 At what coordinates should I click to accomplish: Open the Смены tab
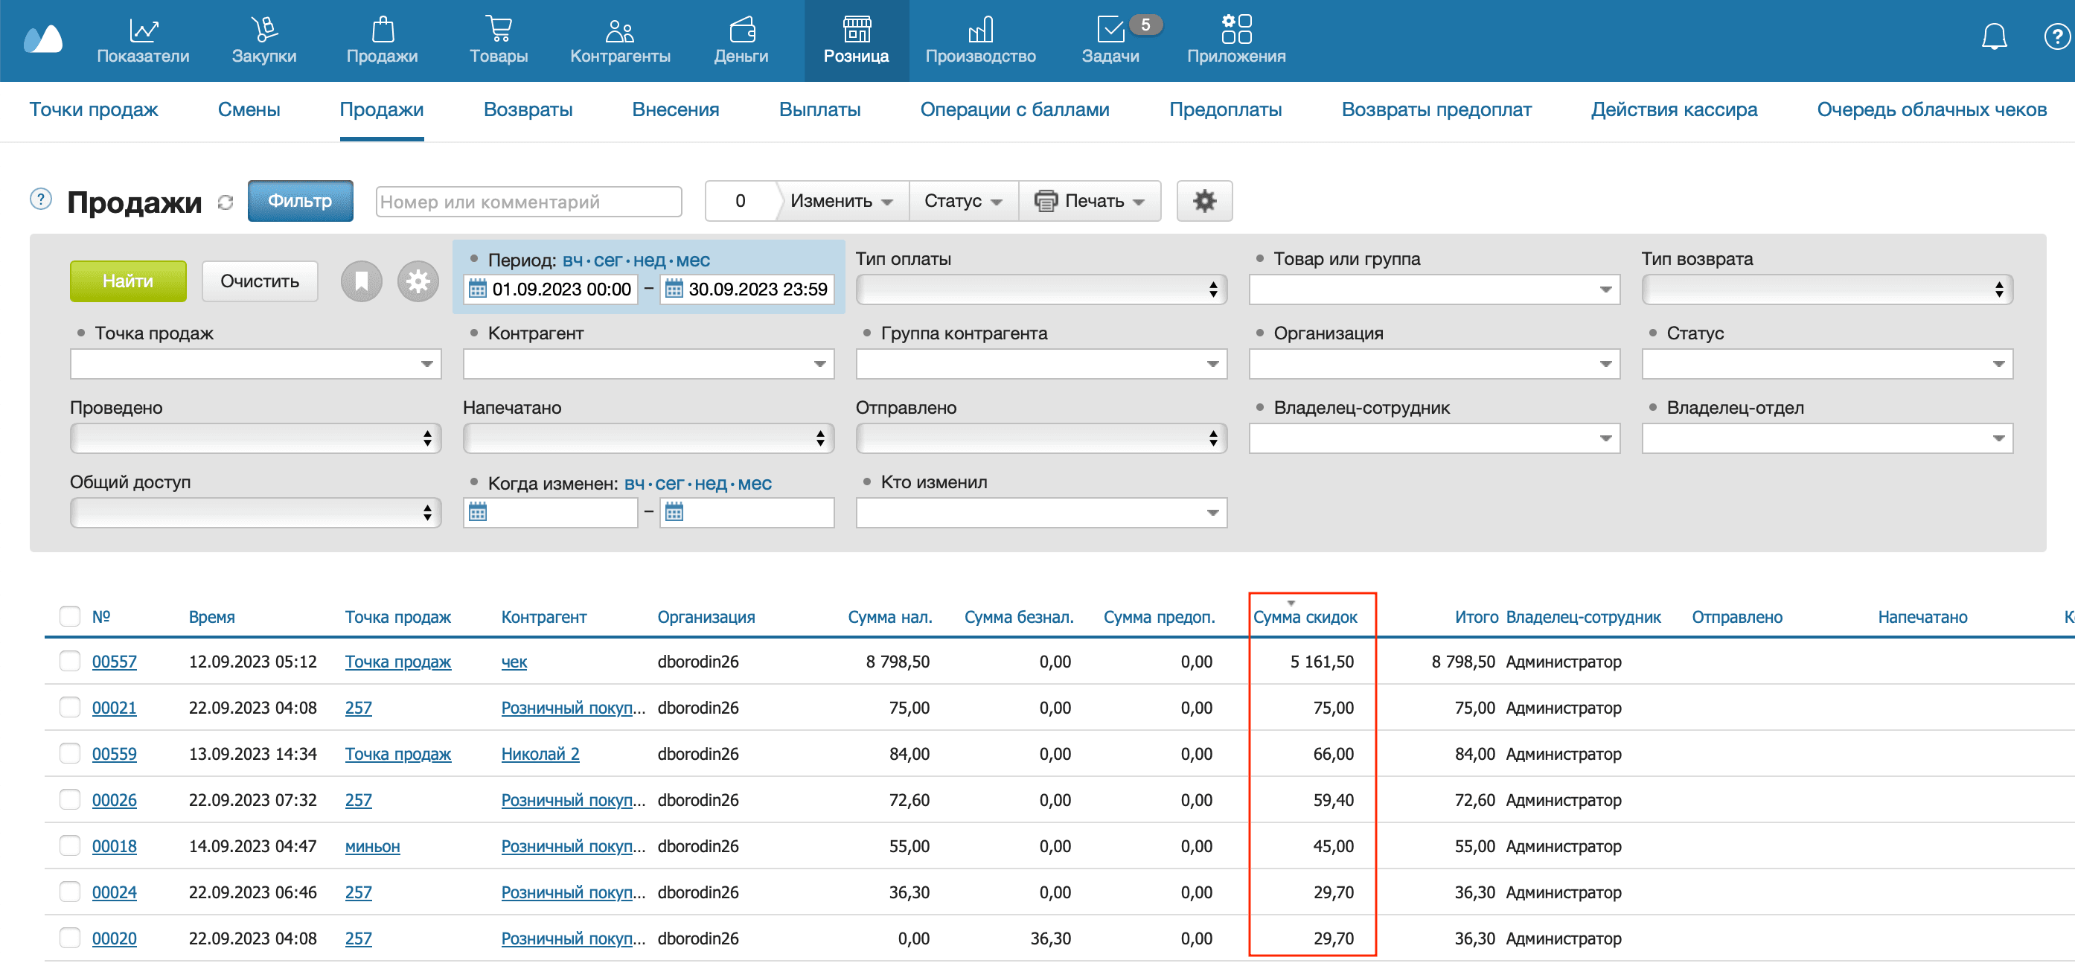click(249, 109)
